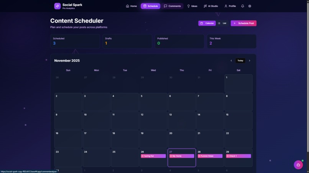Open the 'having fun' post

coord(153,156)
